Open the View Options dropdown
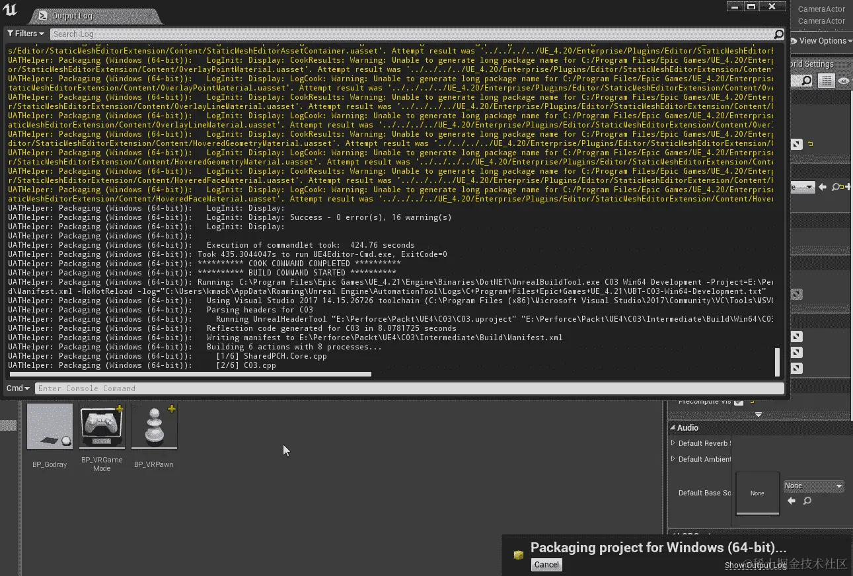The image size is (853, 576). [x=823, y=41]
